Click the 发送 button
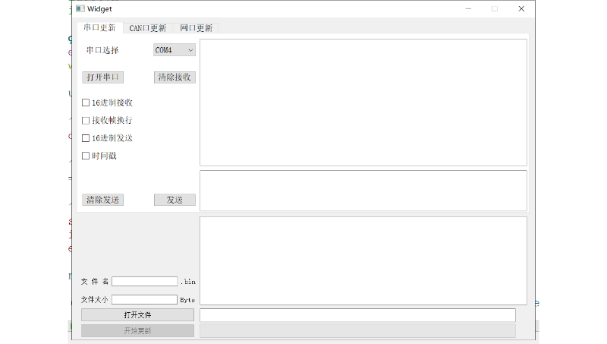 175,200
